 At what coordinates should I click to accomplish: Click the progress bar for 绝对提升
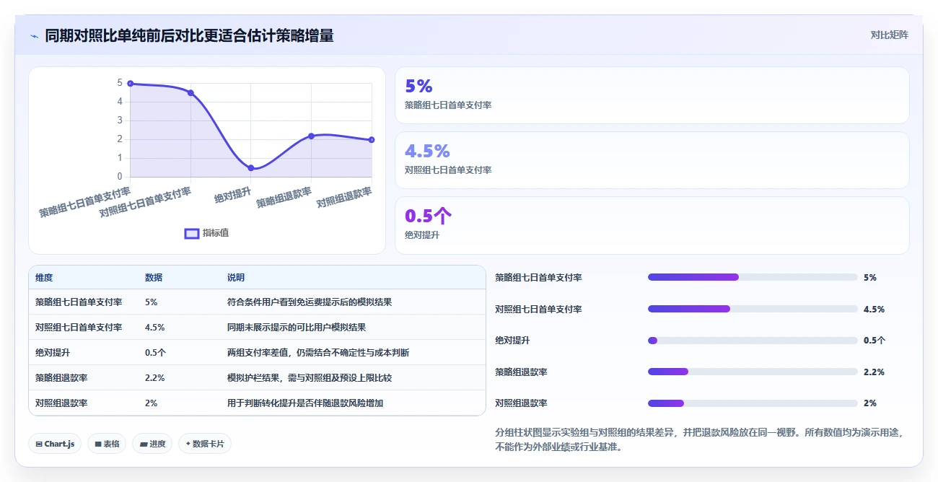click(x=753, y=341)
